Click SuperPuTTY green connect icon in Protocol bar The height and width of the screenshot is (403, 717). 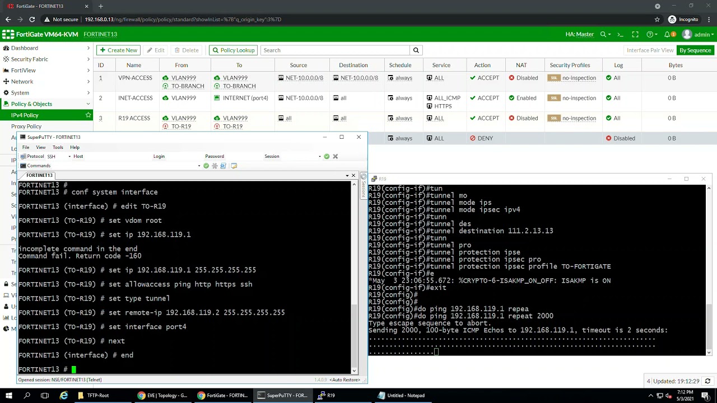[327, 156]
